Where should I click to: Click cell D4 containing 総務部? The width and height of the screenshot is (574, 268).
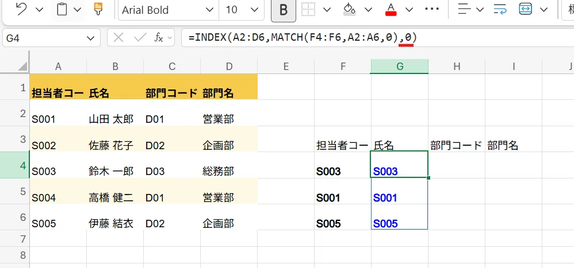(229, 165)
